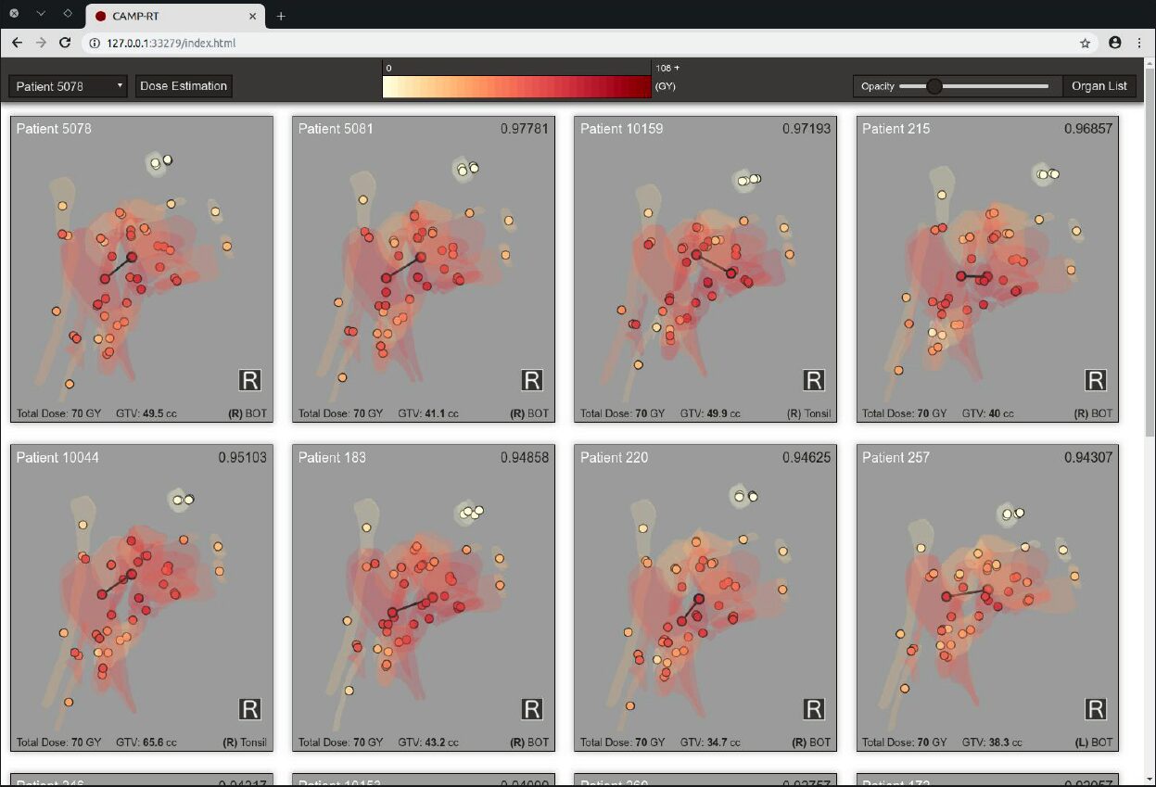This screenshot has height=787, width=1156.
Task: Click the dose color scale bar
Action: pyautogui.click(x=516, y=87)
